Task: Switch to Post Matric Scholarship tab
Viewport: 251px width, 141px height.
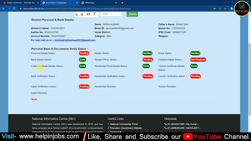Action: 60,3
